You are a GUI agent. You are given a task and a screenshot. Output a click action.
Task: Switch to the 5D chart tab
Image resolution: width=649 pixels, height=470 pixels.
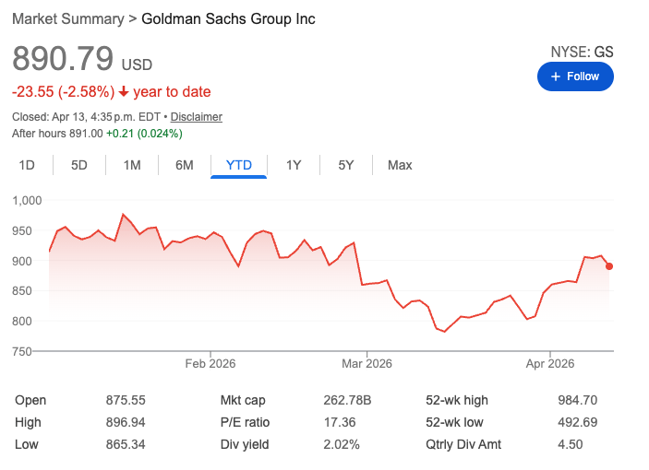pos(79,165)
